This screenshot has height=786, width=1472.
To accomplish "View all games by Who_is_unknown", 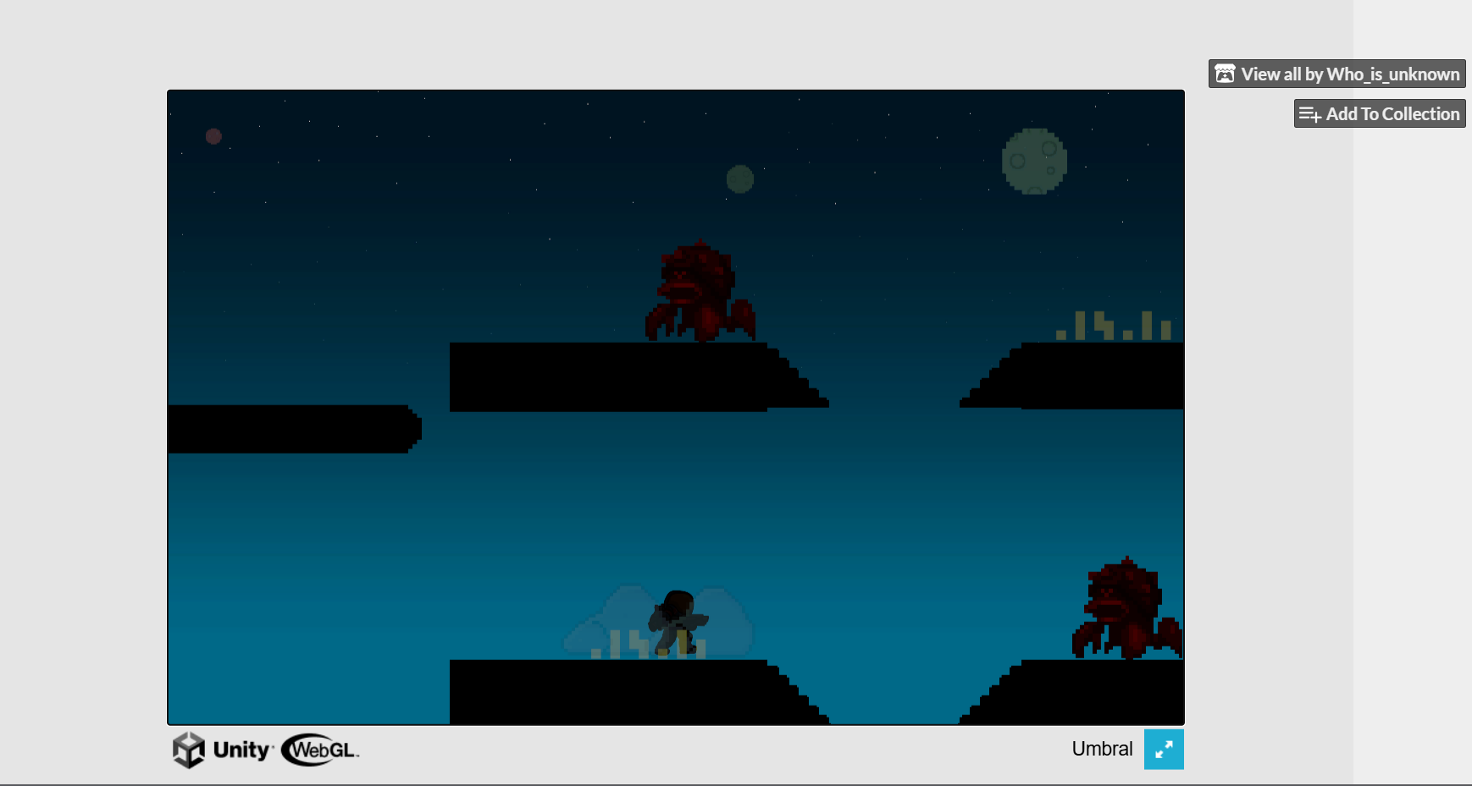I will (x=1349, y=74).
